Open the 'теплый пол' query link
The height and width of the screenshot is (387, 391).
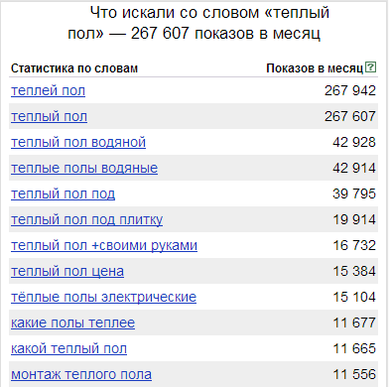click(x=49, y=116)
